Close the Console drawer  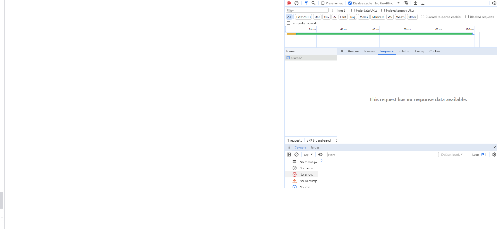click(494, 148)
